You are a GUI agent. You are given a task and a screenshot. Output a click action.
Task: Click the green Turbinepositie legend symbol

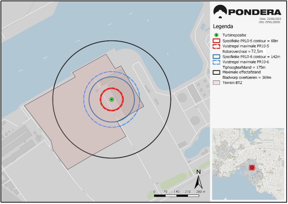click(216, 35)
